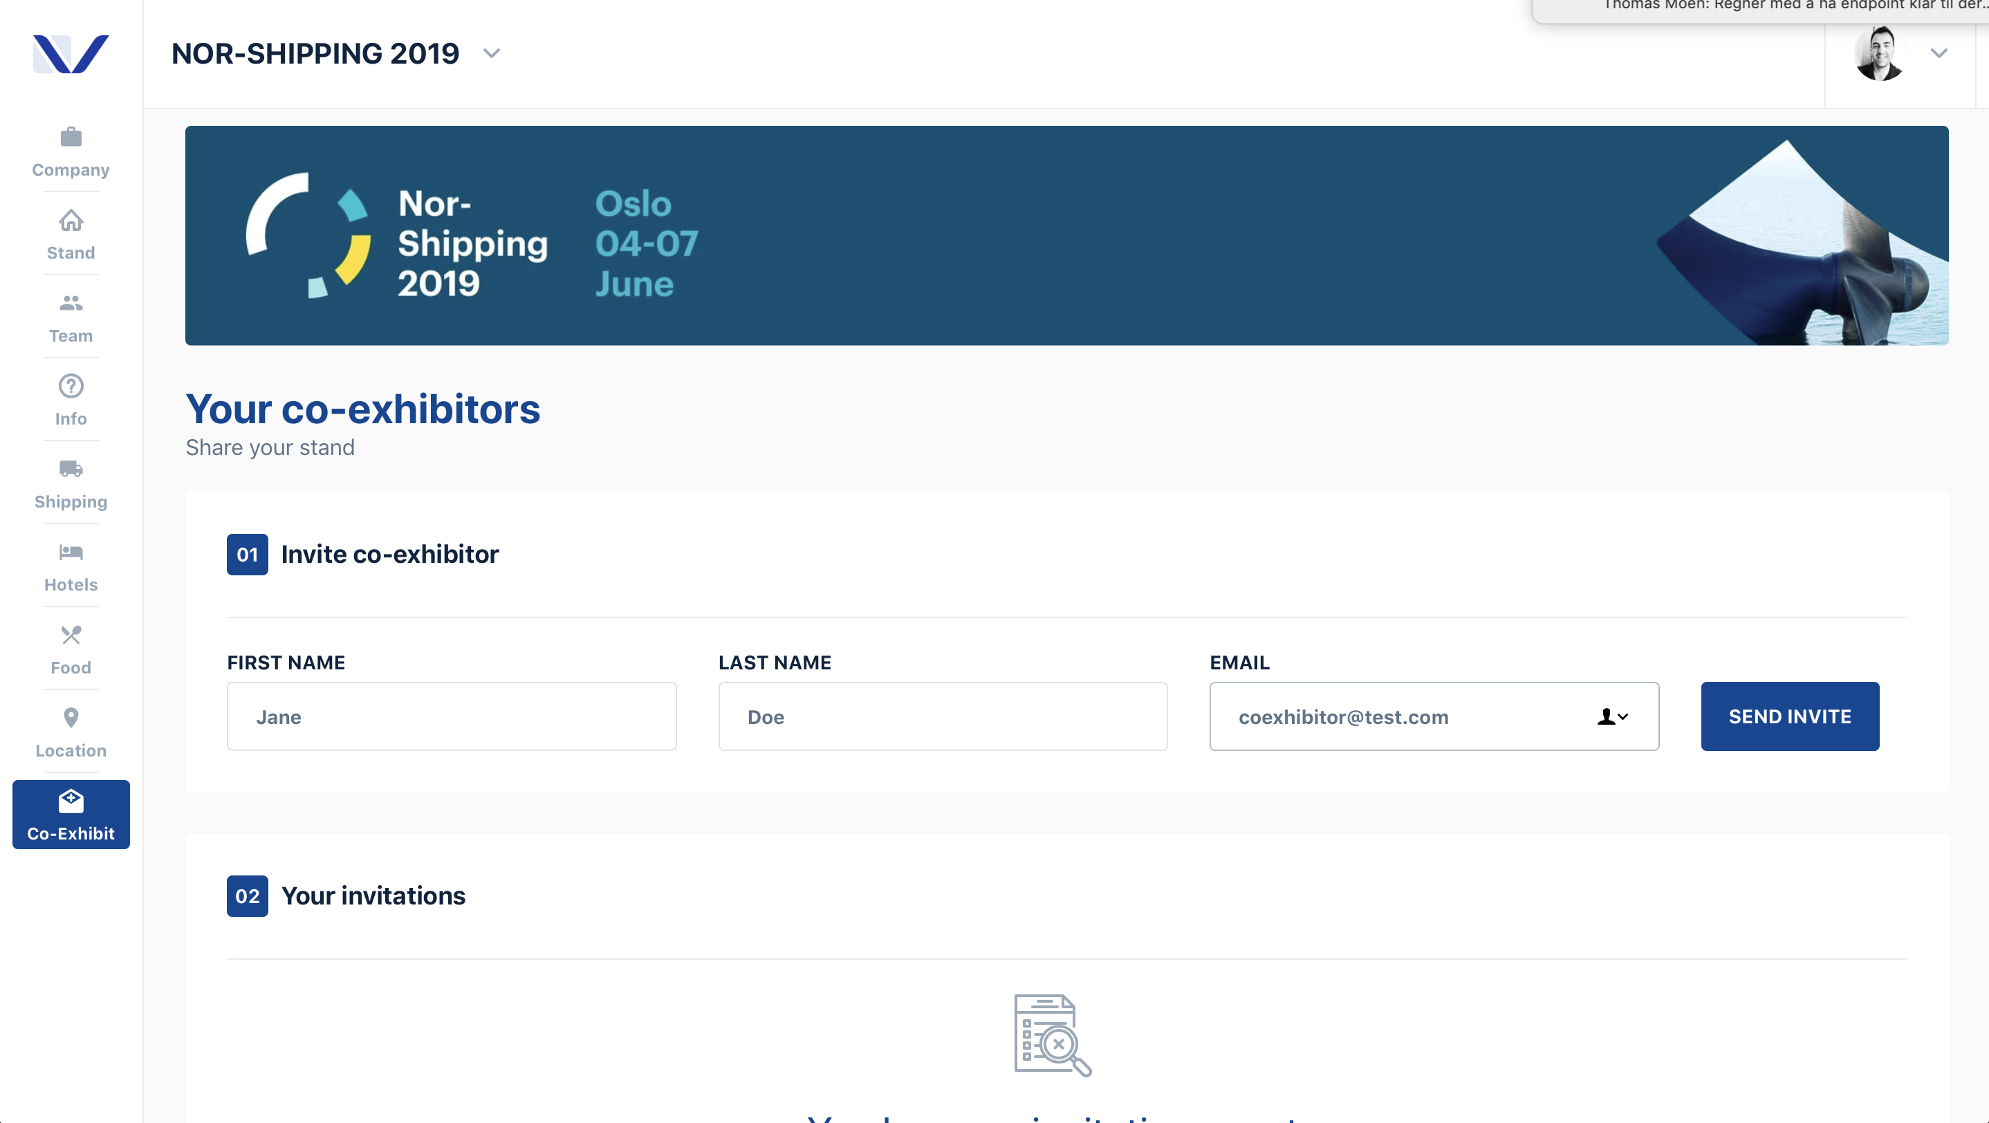The image size is (1989, 1123).
Task: Click the Nor-Shipping 2019 banner image
Action: 1066,235
